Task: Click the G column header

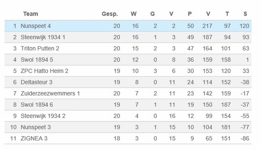Action: point(152,14)
